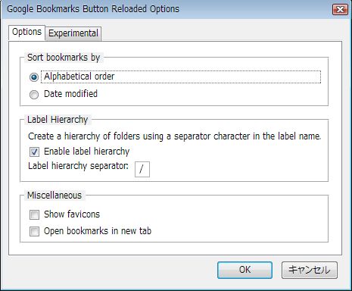Viewport: 352px width, 291px height.
Task: Click the 'Sort bookmarks by' group label
Action: pyautogui.click(x=64, y=58)
